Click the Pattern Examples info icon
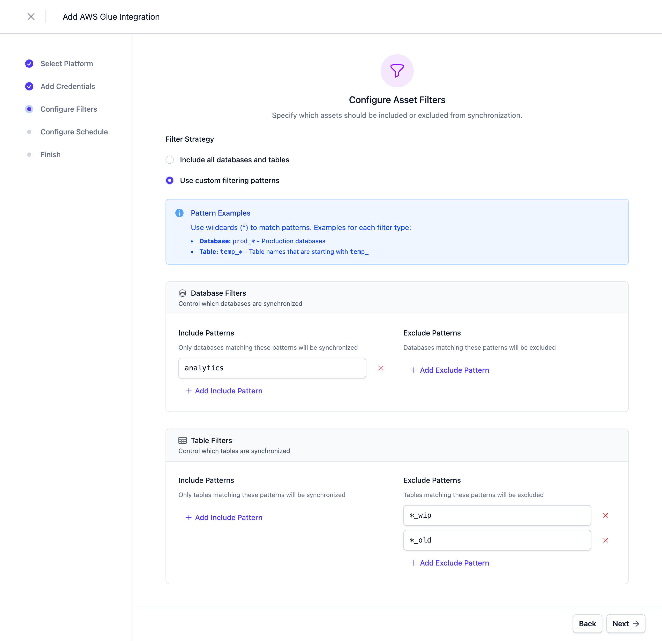This screenshot has width=662, height=641. 179,213
